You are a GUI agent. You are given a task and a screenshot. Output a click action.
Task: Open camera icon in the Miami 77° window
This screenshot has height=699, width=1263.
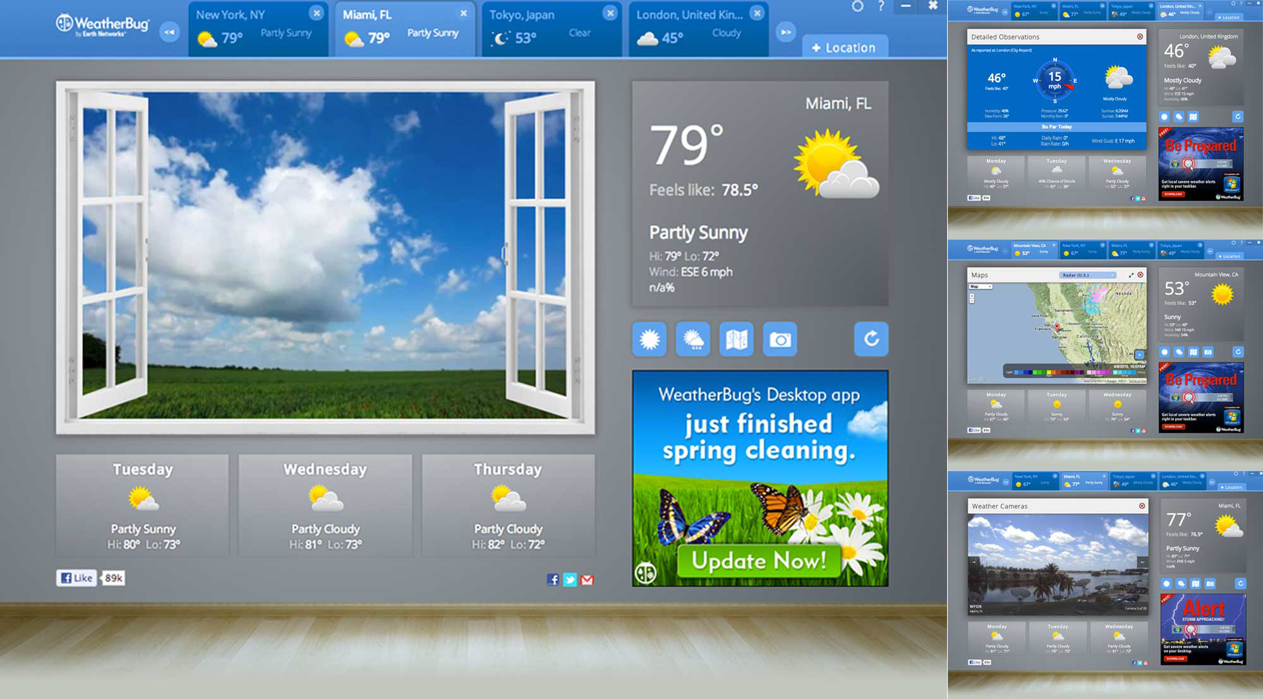(x=1210, y=583)
